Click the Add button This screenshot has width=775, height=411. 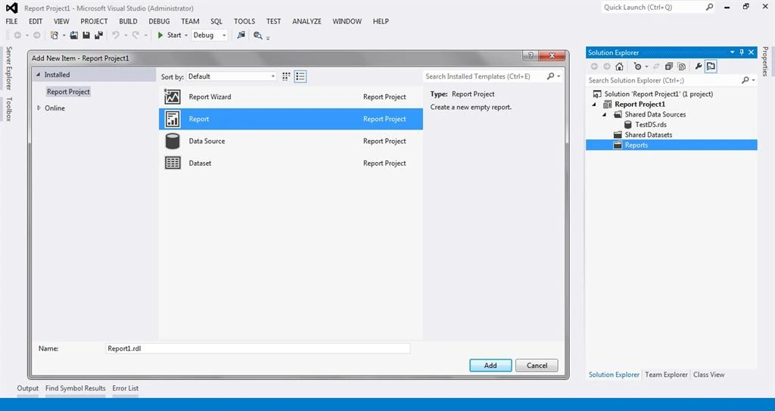click(490, 366)
